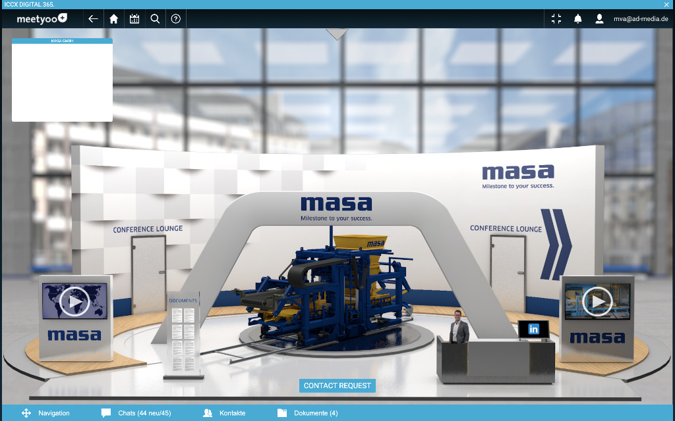Screen dimensions: 675x421
Task: Play the world map video
Action: pyautogui.click(x=74, y=301)
